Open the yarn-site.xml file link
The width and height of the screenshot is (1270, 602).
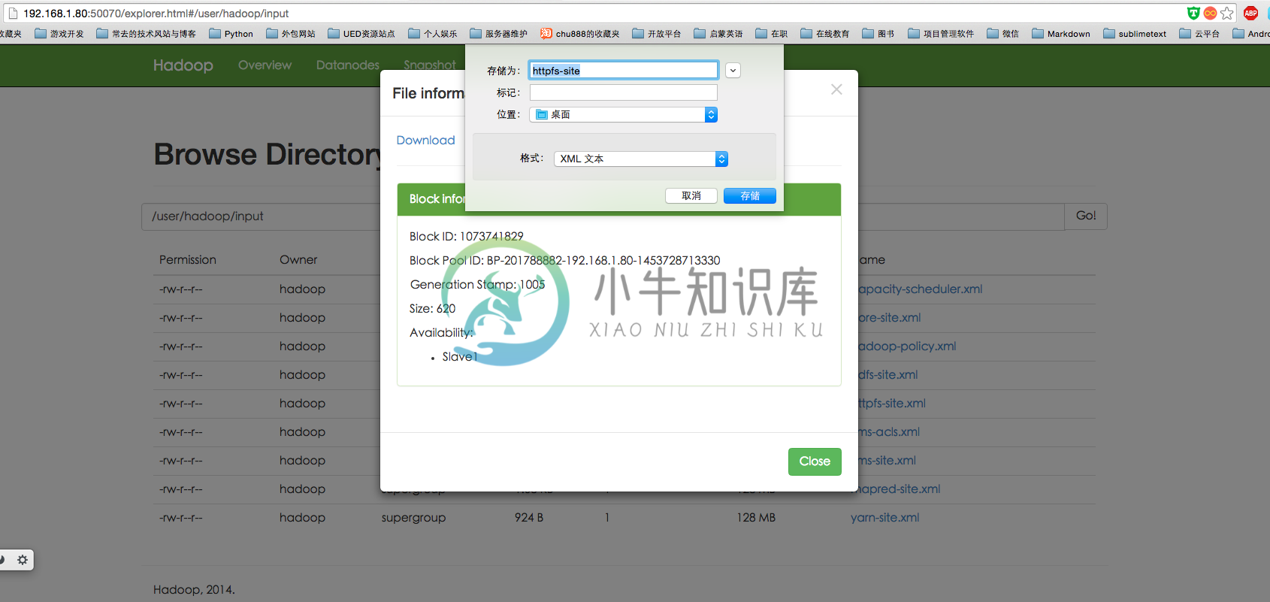click(885, 518)
